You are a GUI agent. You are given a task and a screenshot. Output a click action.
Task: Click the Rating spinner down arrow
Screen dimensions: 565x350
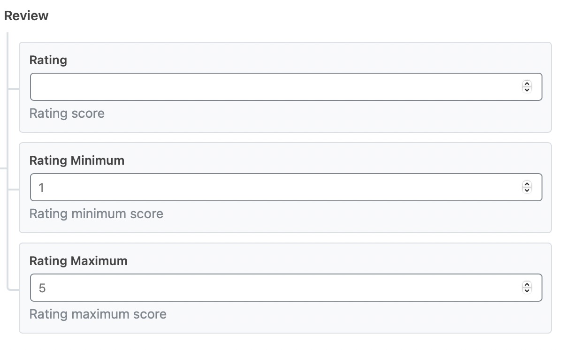pos(527,90)
